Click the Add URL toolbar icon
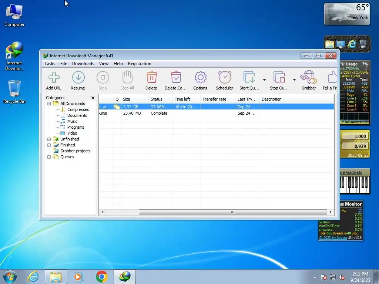 coord(54,80)
